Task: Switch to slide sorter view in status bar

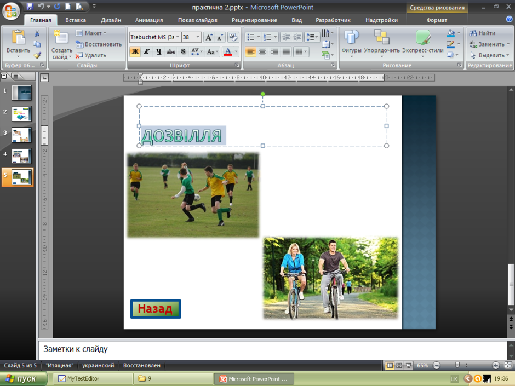Action: click(399, 365)
